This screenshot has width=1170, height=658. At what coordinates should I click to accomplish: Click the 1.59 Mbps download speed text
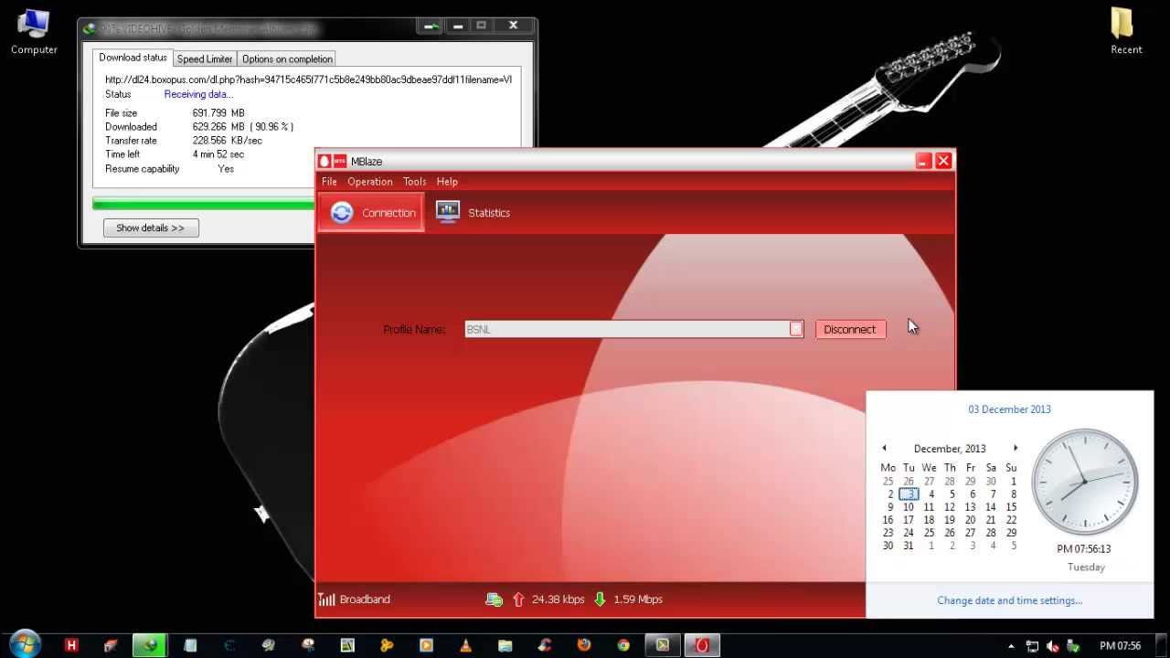[x=638, y=600]
